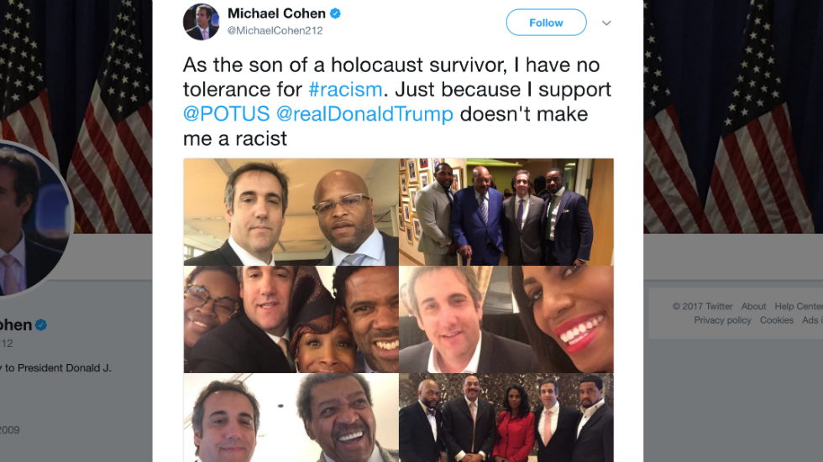
Task: Open the bottom-left selfie with gray-haired man
Action: tap(291, 418)
